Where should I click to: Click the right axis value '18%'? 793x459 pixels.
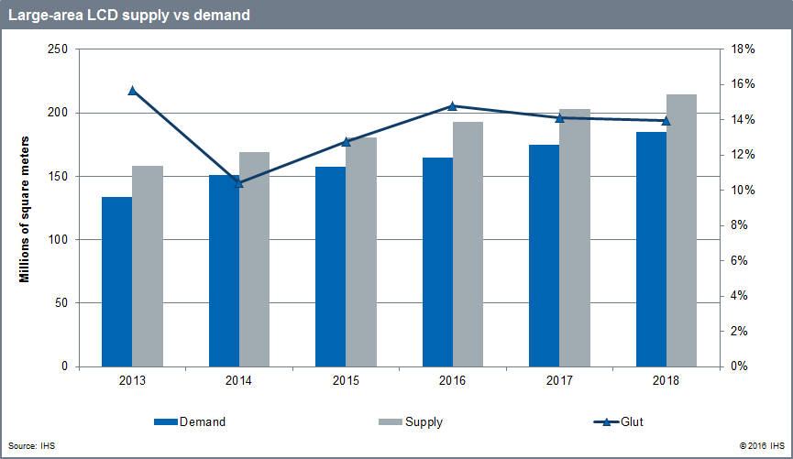click(x=743, y=49)
